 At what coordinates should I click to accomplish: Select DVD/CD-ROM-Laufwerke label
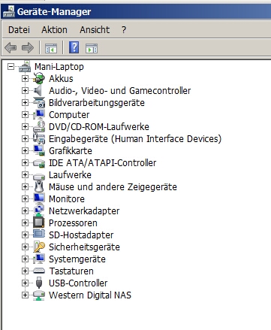pos(99,127)
